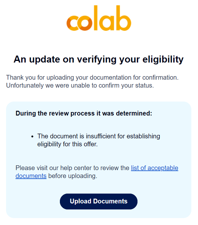Click "The document is insufficient for establishing" line

pyautogui.click(x=99, y=136)
